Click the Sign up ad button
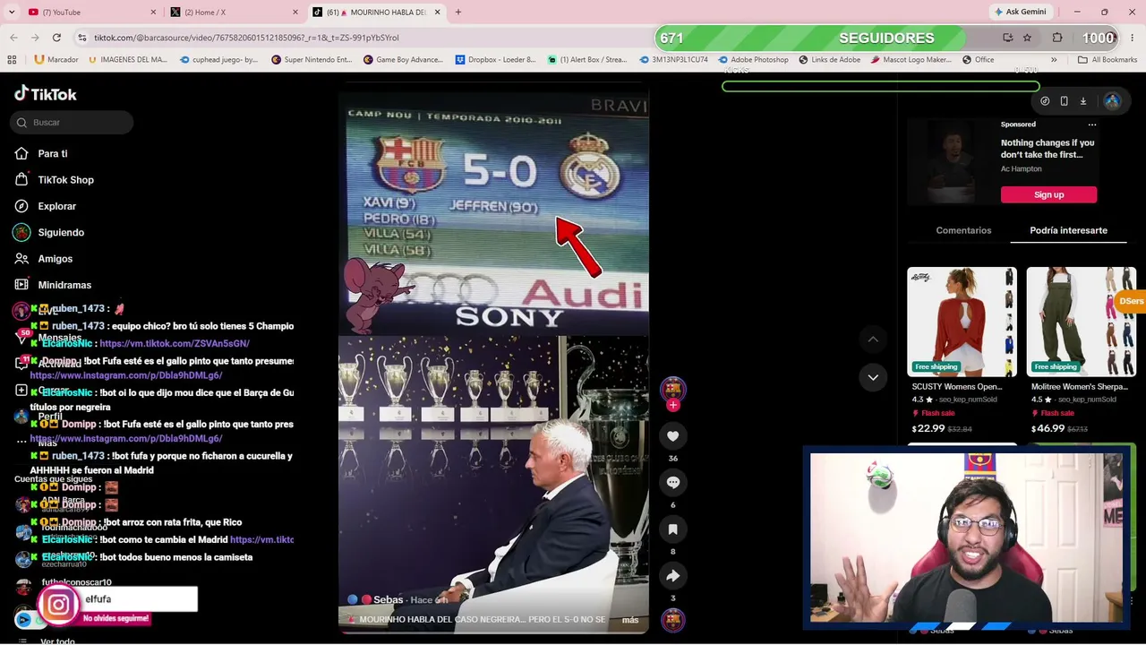The height and width of the screenshot is (645, 1146). click(1048, 194)
